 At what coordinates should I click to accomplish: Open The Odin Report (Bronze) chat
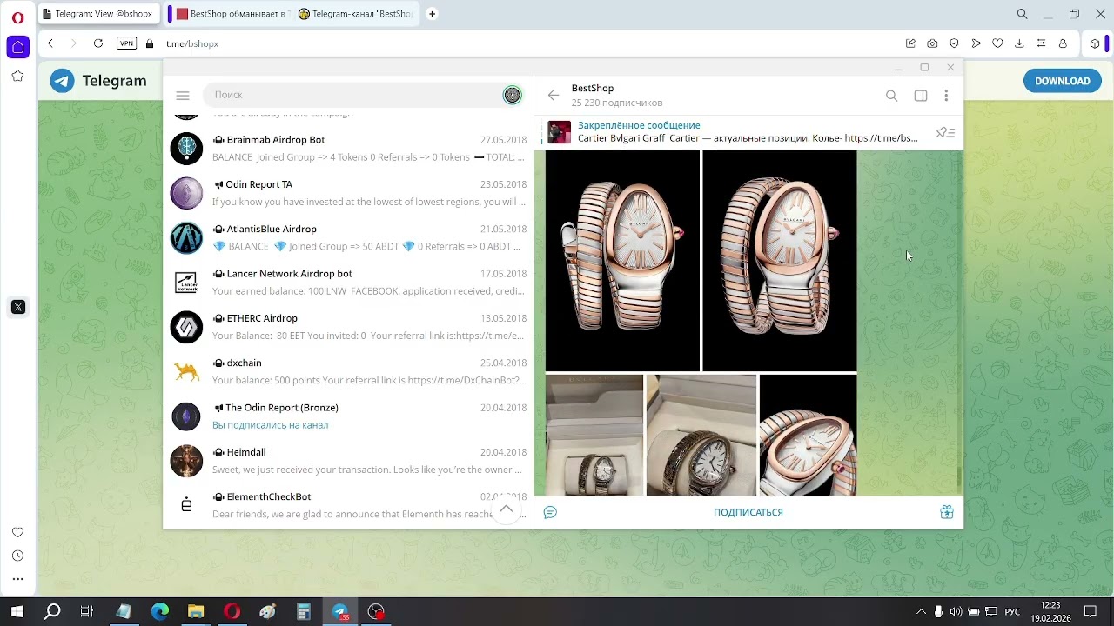(x=348, y=416)
